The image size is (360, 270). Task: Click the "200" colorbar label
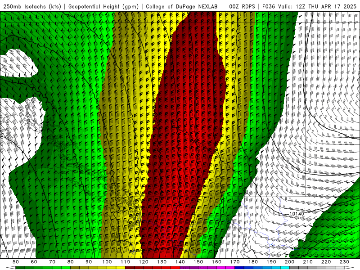pyautogui.click(x=290, y=262)
